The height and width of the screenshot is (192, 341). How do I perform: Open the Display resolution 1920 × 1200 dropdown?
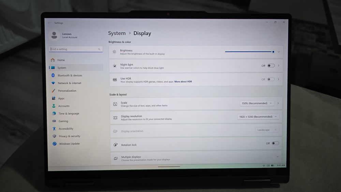(x=258, y=117)
